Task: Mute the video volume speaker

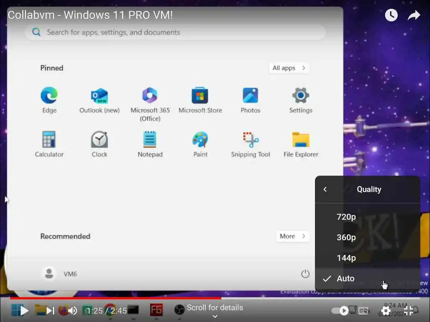Action: [72, 311]
